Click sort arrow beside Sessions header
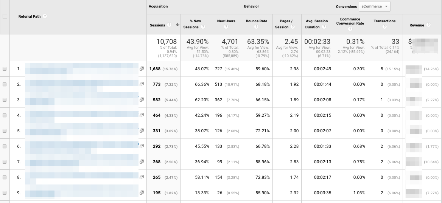The image size is (442, 203). click(177, 25)
